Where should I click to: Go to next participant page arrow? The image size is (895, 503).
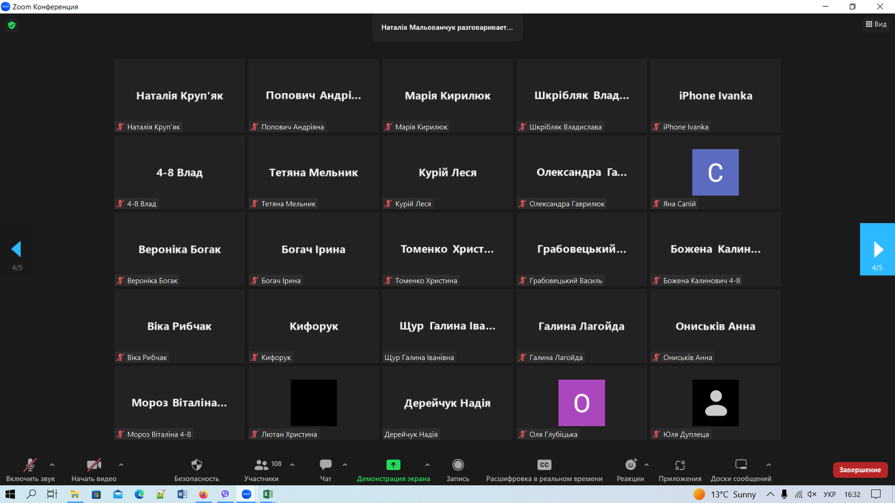click(x=877, y=249)
